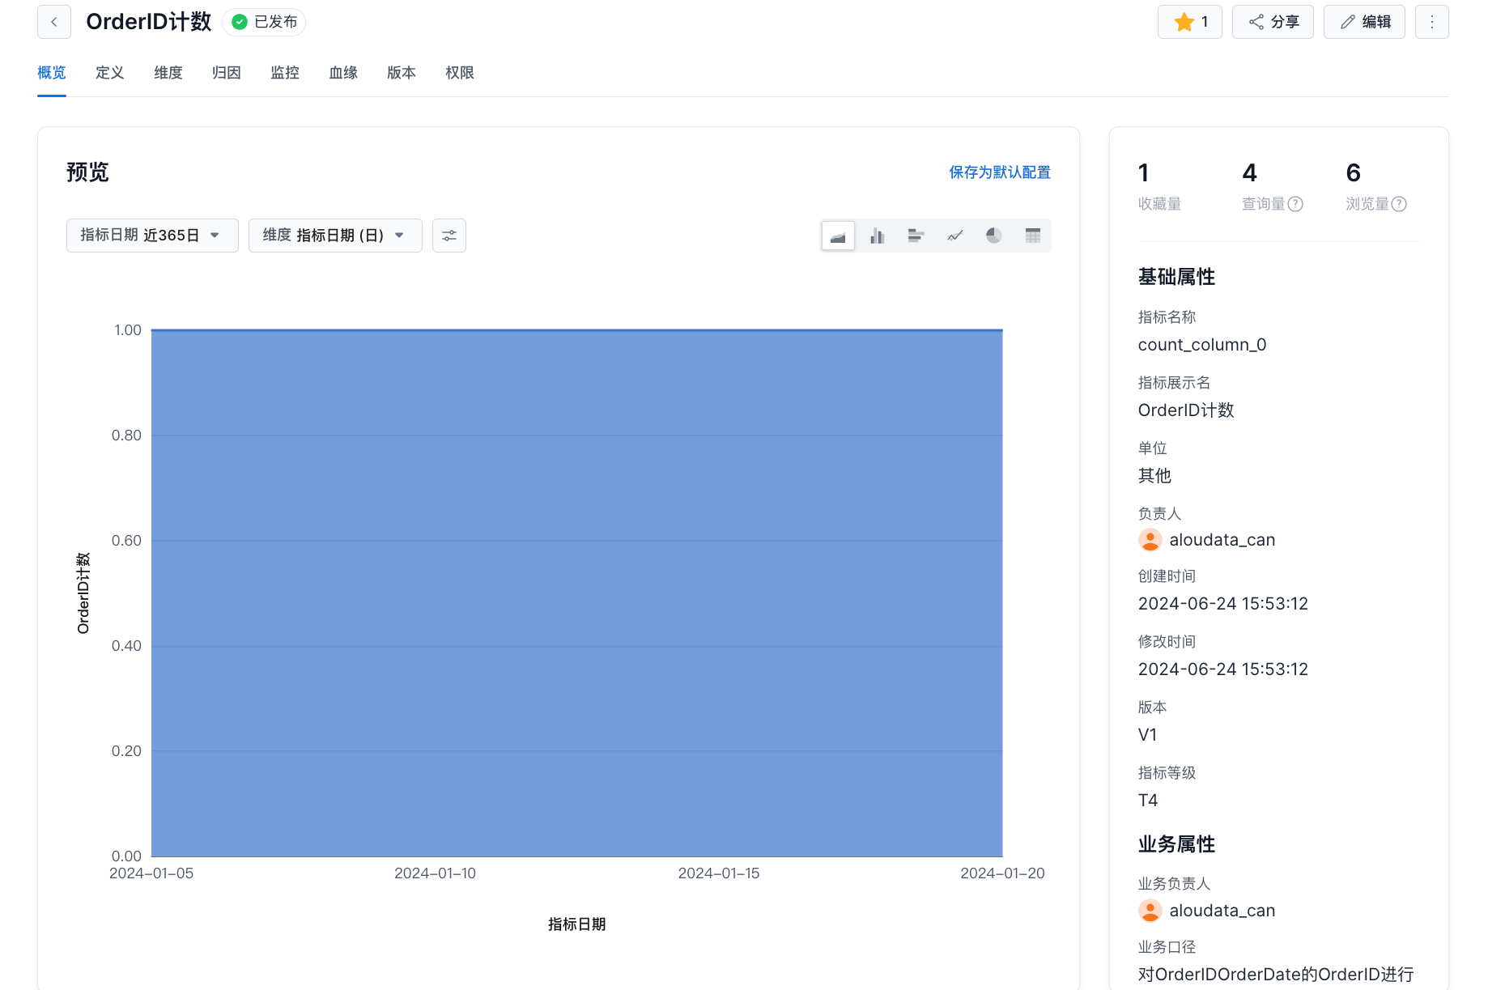1488x990 pixels.
Task: Show data as table view
Action: 1032,236
